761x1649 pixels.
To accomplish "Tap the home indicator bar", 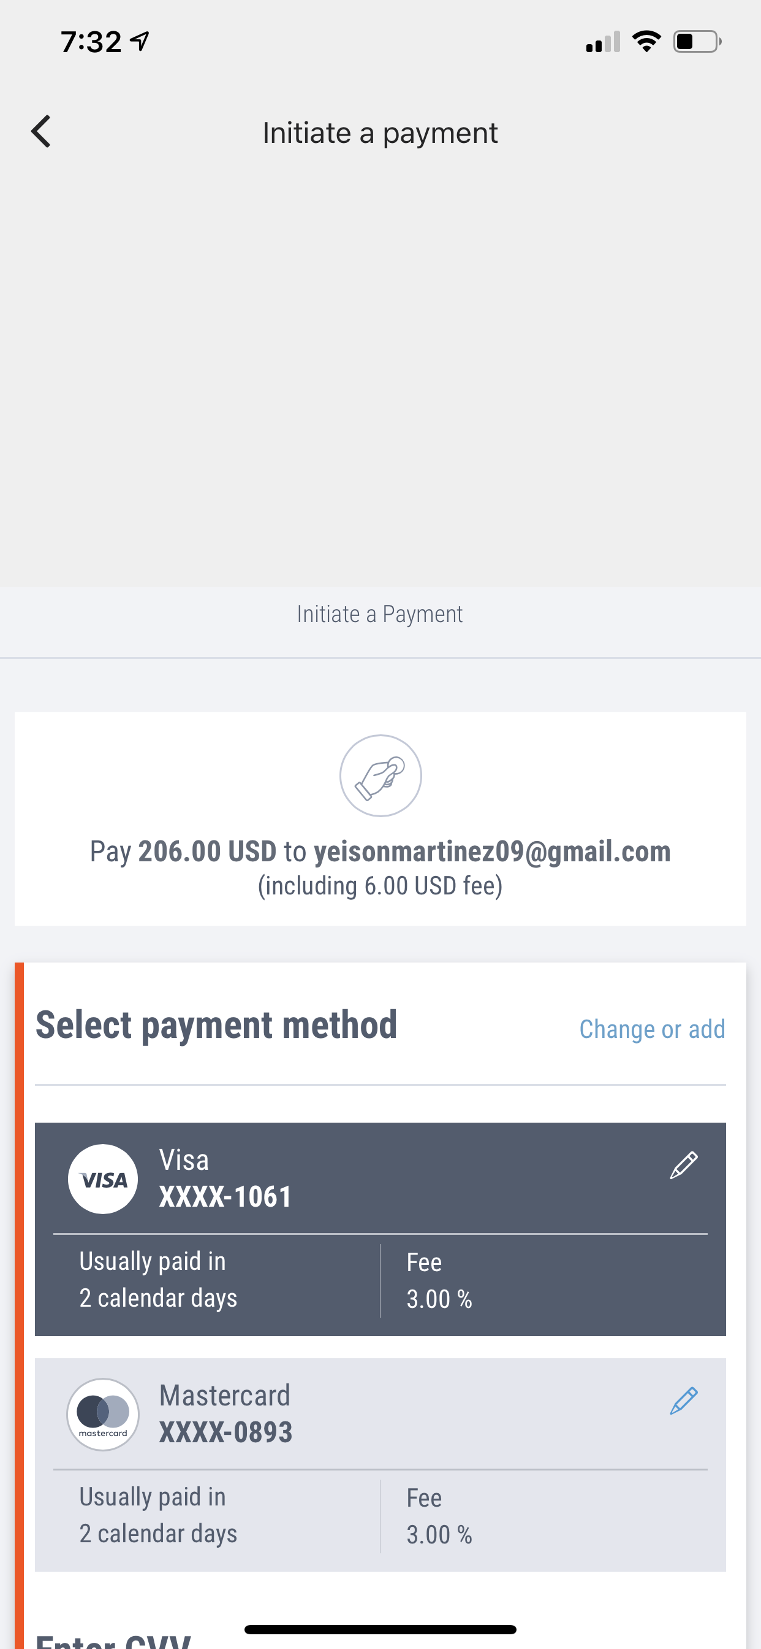I will pos(380,1629).
